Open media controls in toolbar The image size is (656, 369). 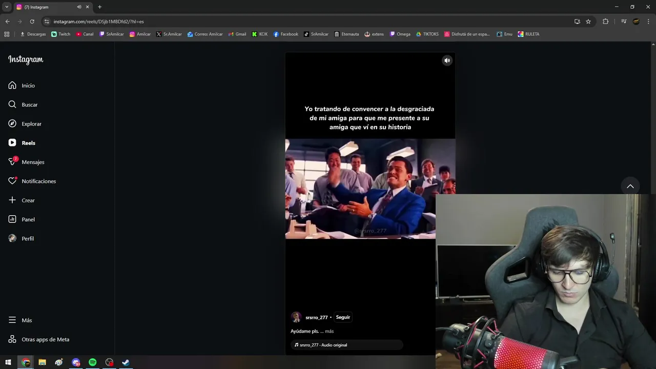click(x=624, y=22)
